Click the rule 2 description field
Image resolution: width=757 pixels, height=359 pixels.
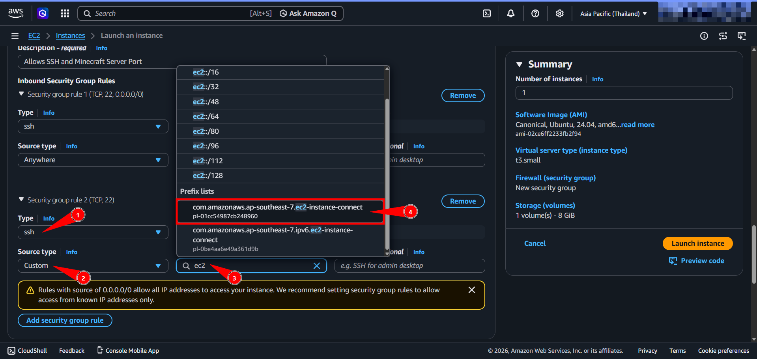(x=409, y=266)
